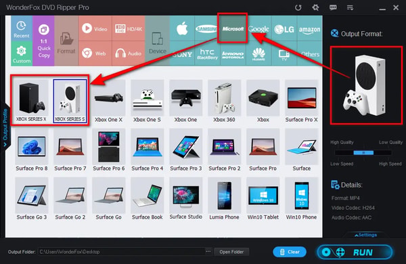This screenshot has width=406, height=264.
Task: Select the 1:1 Quick Copy option
Action: [x=44, y=41]
